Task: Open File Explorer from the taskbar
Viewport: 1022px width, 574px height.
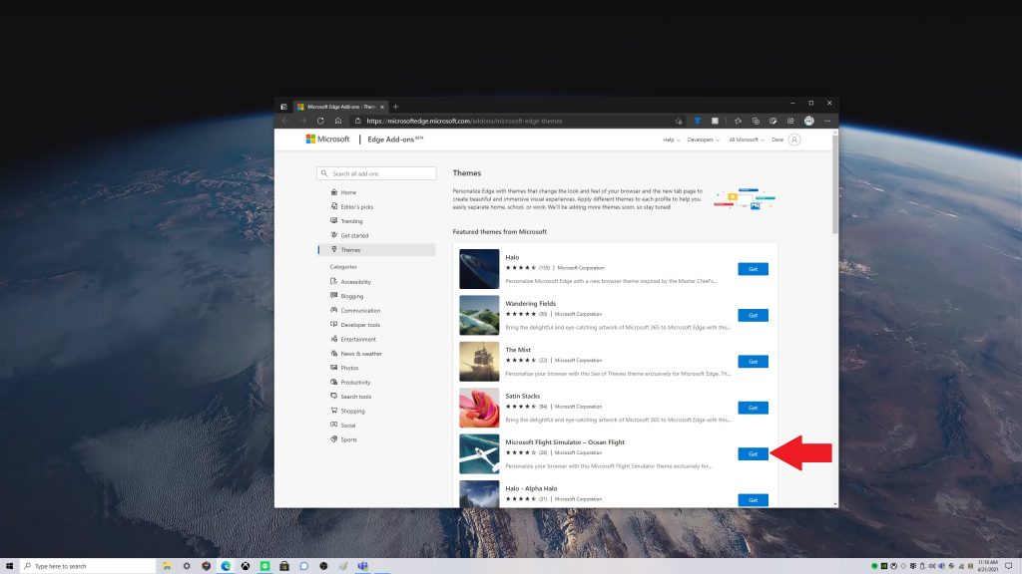Action: click(167, 566)
